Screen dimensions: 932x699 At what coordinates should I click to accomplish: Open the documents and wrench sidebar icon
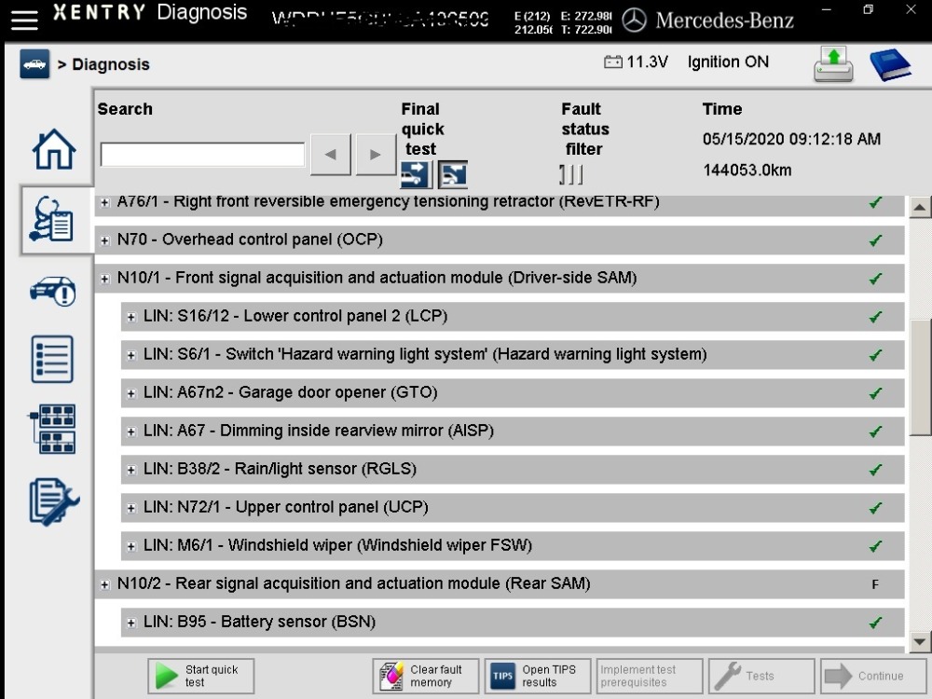point(53,501)
